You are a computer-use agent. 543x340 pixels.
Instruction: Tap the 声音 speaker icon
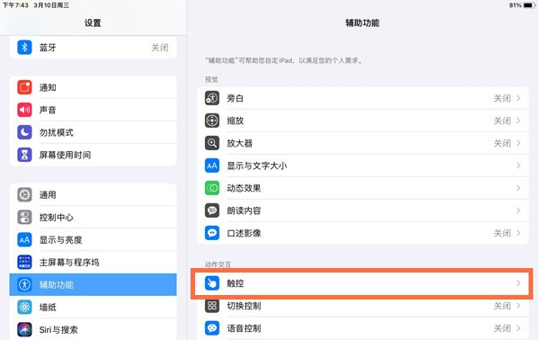click(24, 110)
